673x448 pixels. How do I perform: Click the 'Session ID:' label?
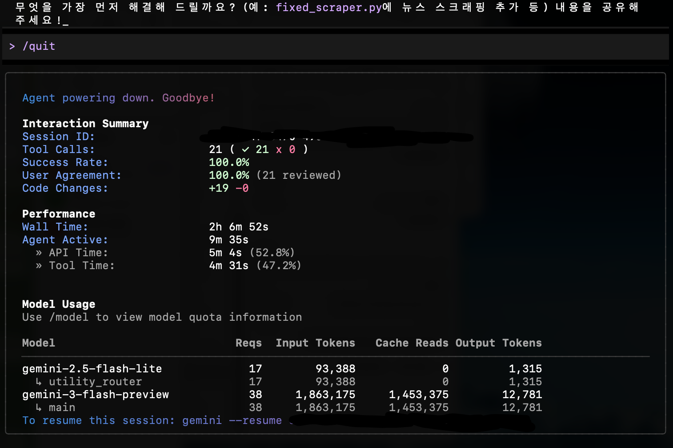58,137
